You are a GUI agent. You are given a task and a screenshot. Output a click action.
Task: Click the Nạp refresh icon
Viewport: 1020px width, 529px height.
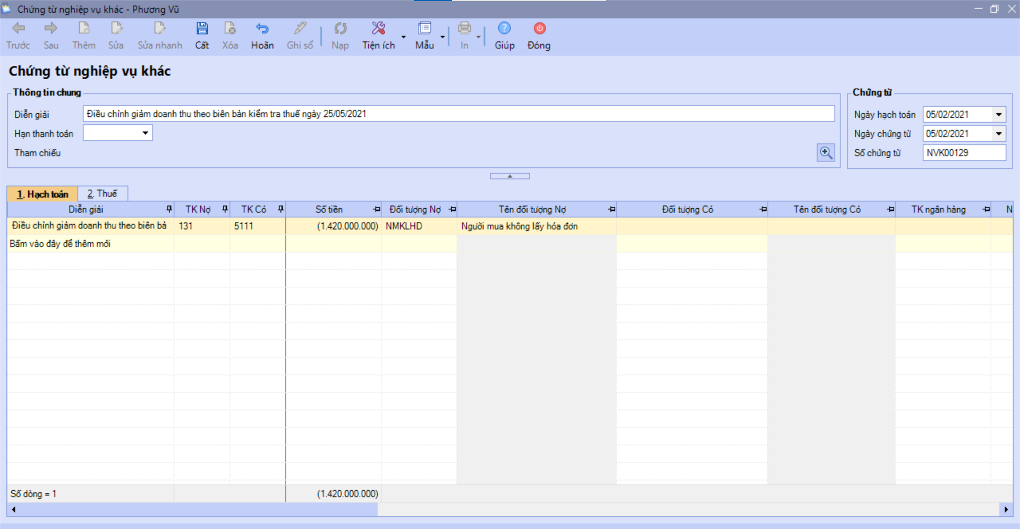(340, 29)
